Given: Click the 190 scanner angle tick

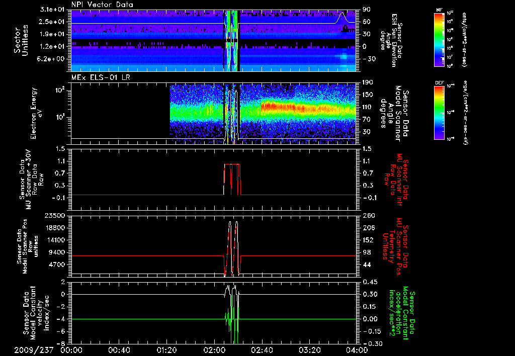Looking at the screenshot, I should click(x=368, y=82).
